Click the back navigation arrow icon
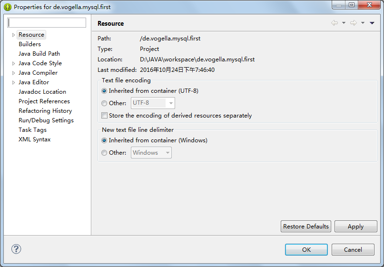This screenshot has width=384, height=267. click(335, 23)
